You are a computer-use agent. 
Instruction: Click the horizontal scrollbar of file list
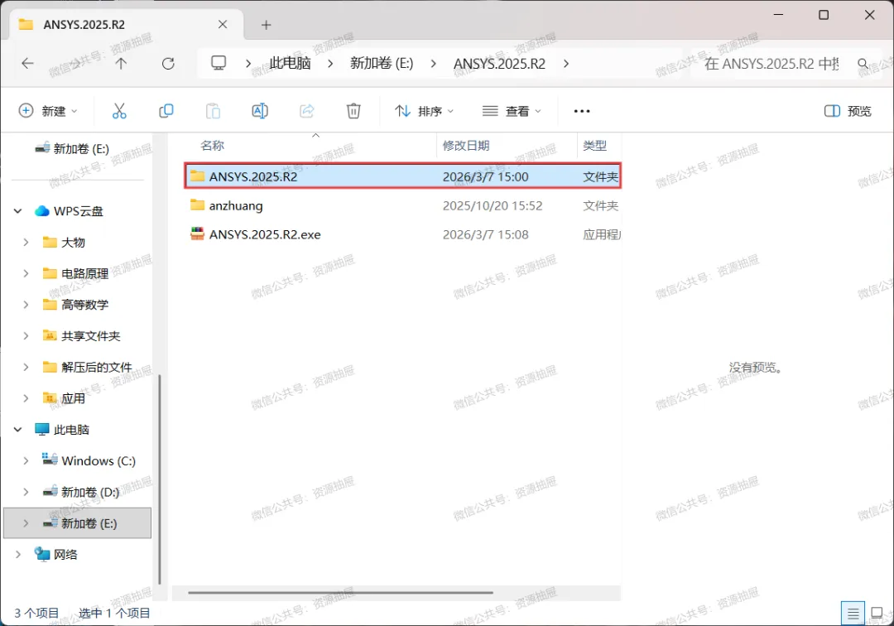coord(340,592)
